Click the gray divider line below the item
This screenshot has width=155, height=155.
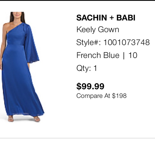pos(77,138)
